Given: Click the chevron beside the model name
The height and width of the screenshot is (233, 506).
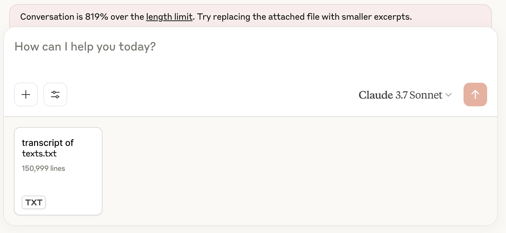Looking at the screenshot, I should pos(448,95).
